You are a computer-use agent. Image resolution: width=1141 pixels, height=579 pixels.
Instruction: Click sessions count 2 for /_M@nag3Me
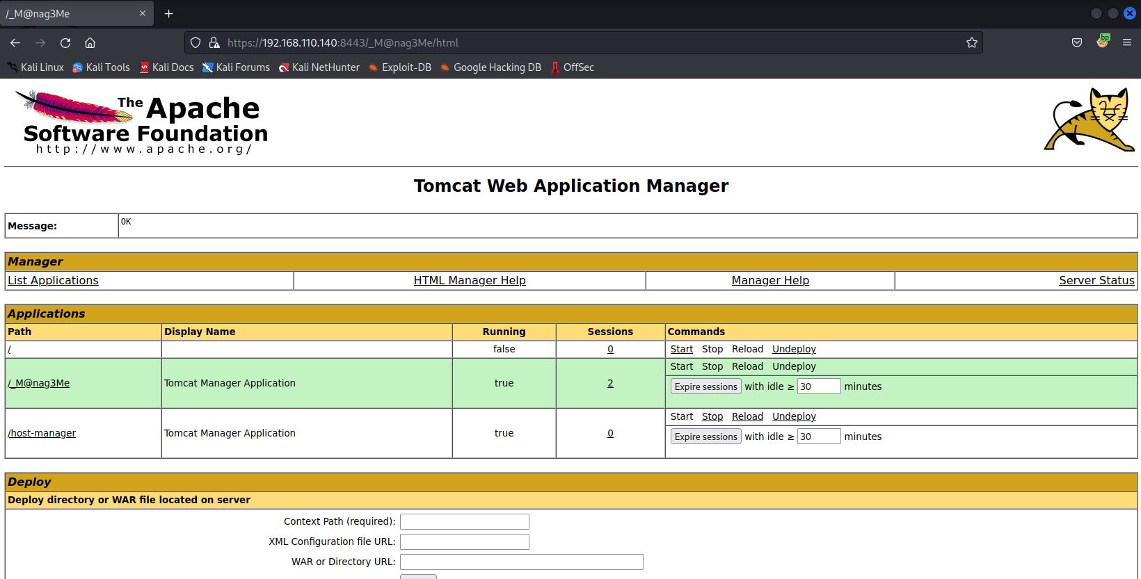point(610,383)
